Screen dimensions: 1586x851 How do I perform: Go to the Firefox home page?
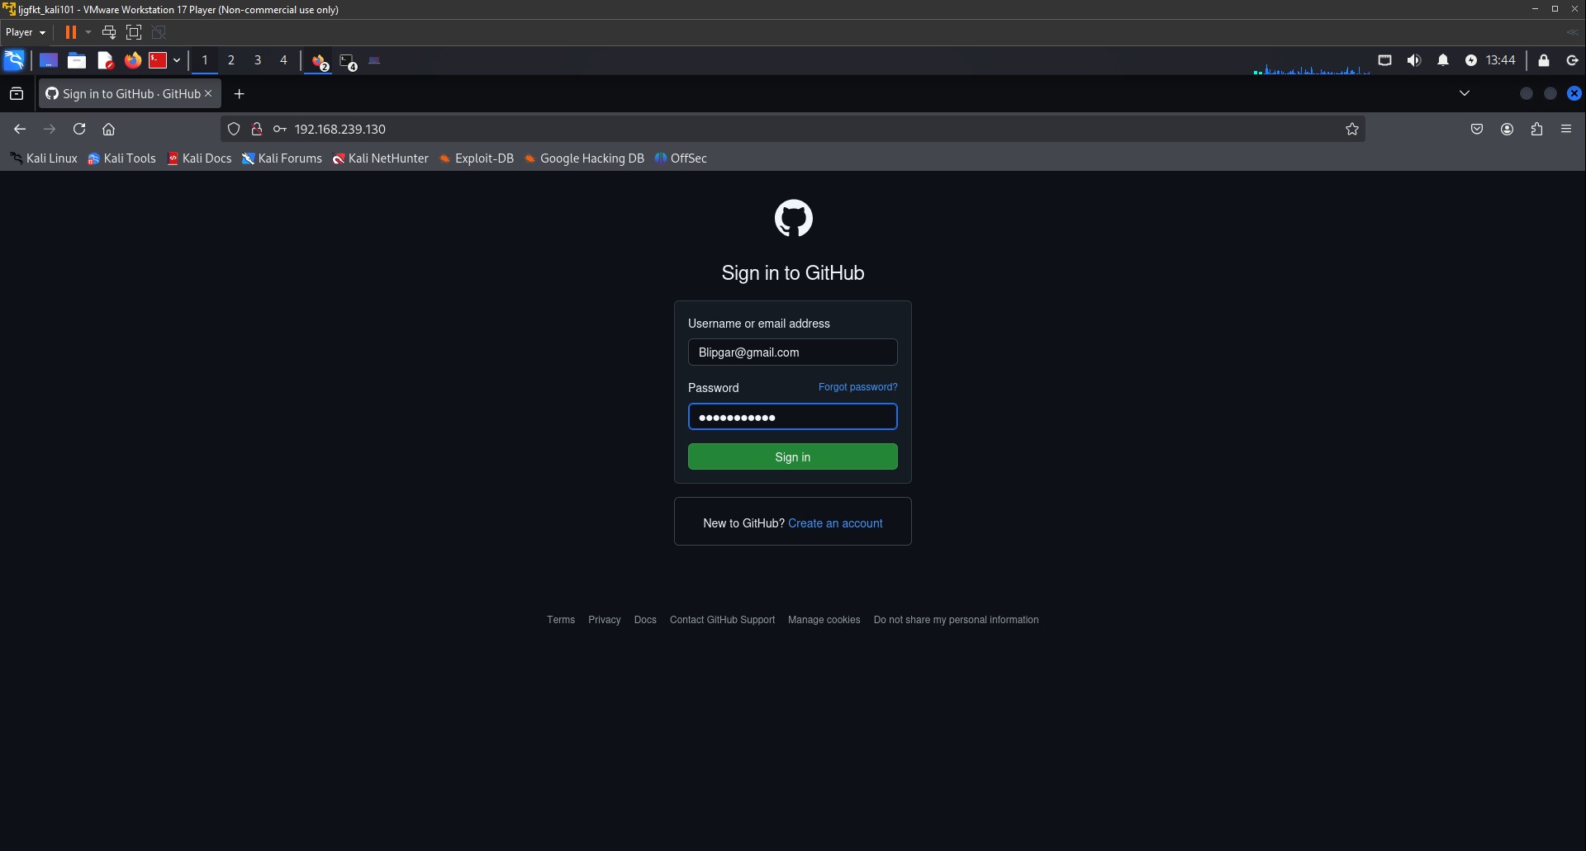coord(108,129)
